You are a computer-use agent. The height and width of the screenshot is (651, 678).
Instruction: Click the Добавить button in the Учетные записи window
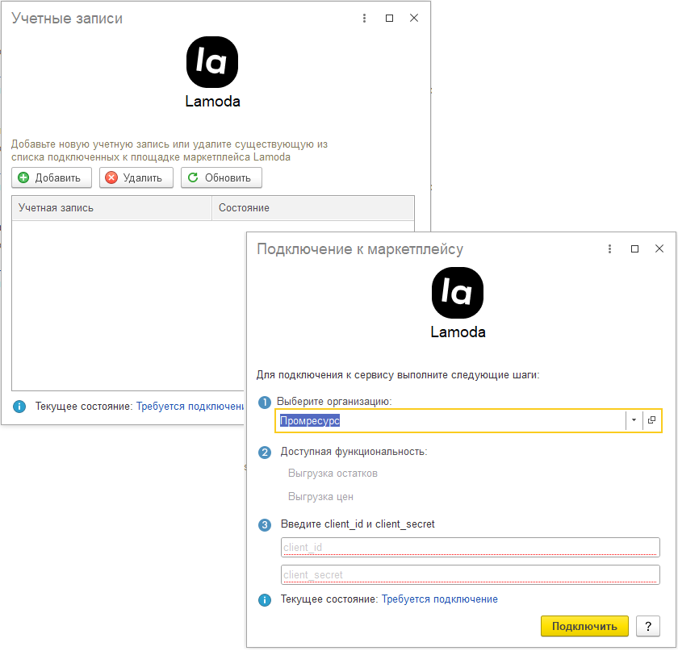[52, 177]
